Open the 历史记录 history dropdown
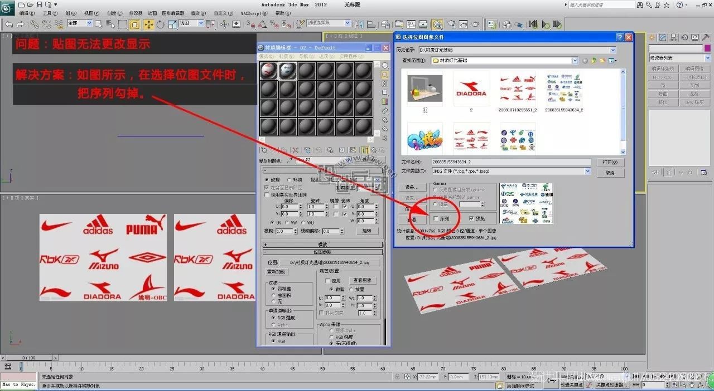The width and height of the screenshot is (714, 391). click(612, 50)
